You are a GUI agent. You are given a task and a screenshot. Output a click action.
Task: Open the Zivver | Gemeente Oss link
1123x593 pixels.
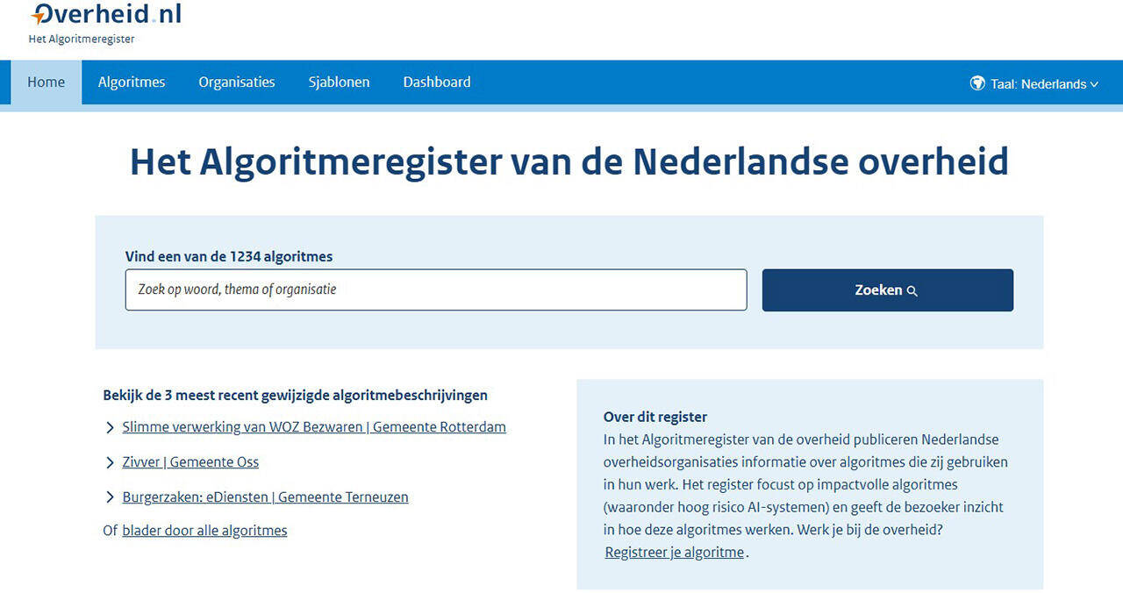click(190, 462)
